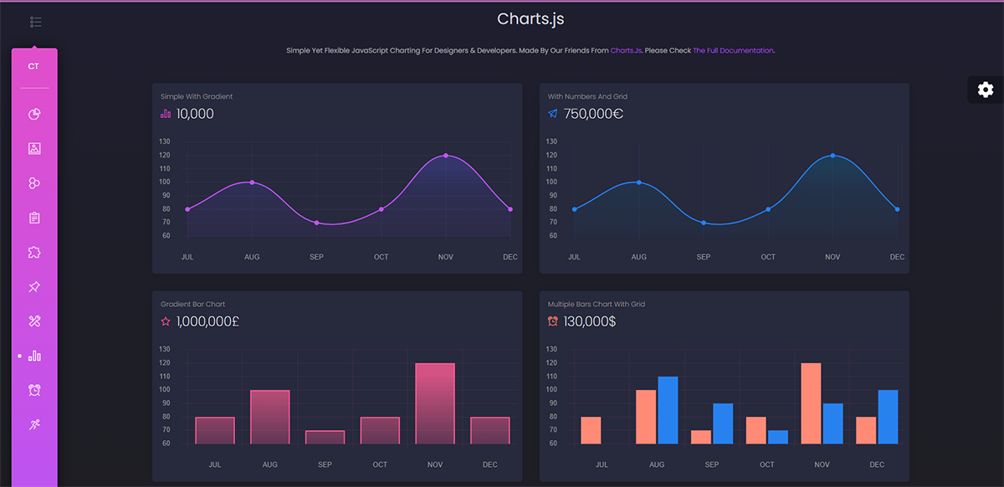Click the CT logo at the sidebar top
This screenshot has width=1004, height=487.
pos(33,64)
